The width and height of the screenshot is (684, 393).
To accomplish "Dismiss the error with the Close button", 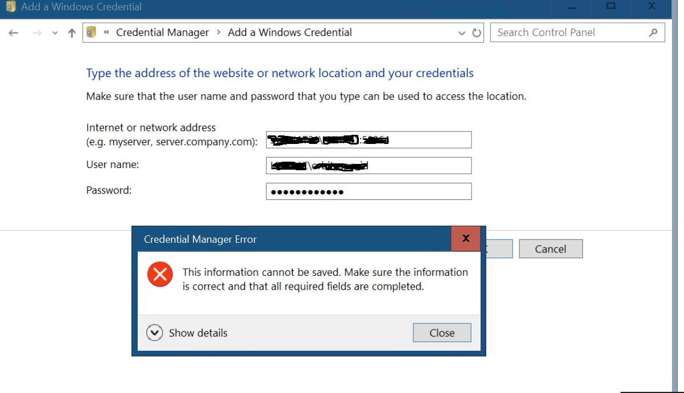I will 442,332.
